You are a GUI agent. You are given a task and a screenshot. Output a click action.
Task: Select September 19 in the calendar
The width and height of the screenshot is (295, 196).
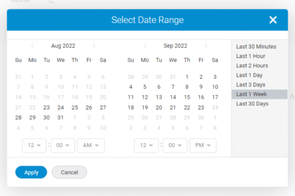point(145,108)
